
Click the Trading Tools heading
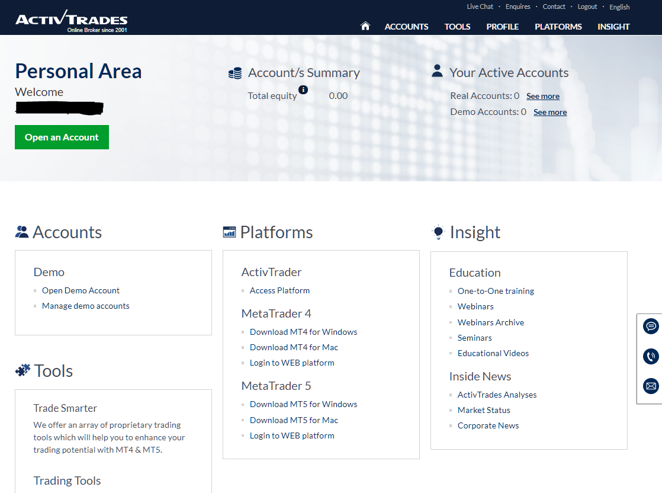click(67, 481)
